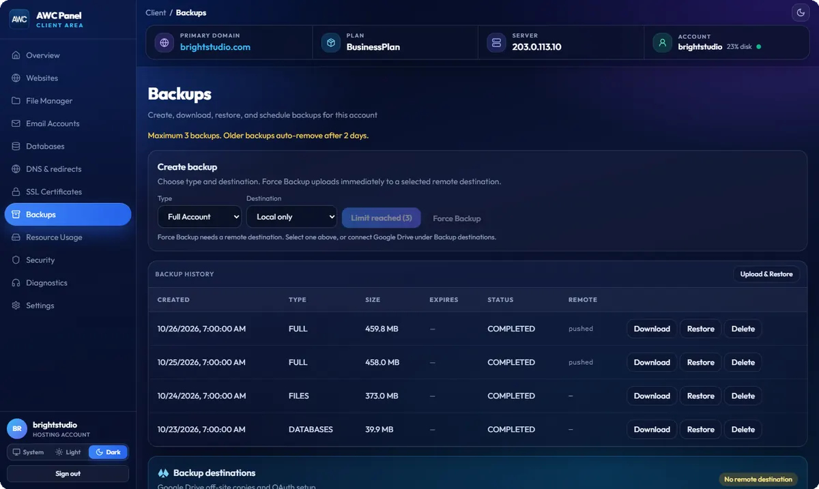819x489 pixels.
Task: Restore the 10/23/2026 DATABASES backup
Action: coord(700,430)
